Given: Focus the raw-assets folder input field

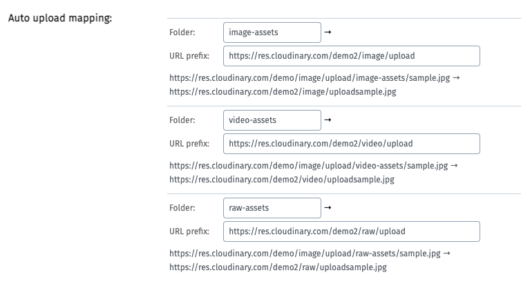Looking at the screenshot, I should [x=272, y=208].
